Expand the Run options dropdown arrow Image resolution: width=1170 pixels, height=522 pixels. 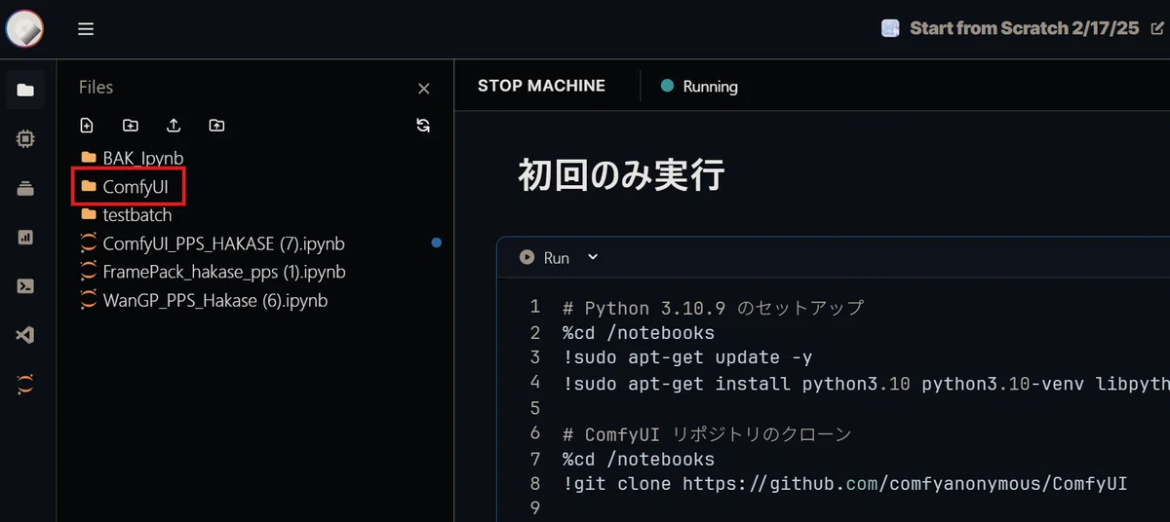tap(593, 257)
